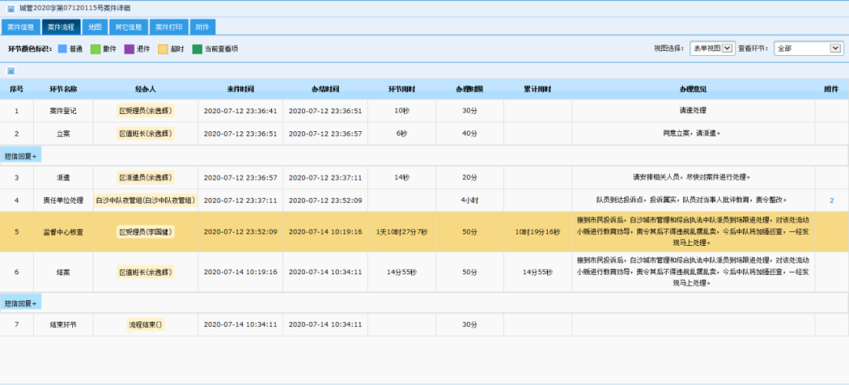Select the 结案 step name cell
The width and height of the screenshot is (849, 385).
click(x=64, y=272)
